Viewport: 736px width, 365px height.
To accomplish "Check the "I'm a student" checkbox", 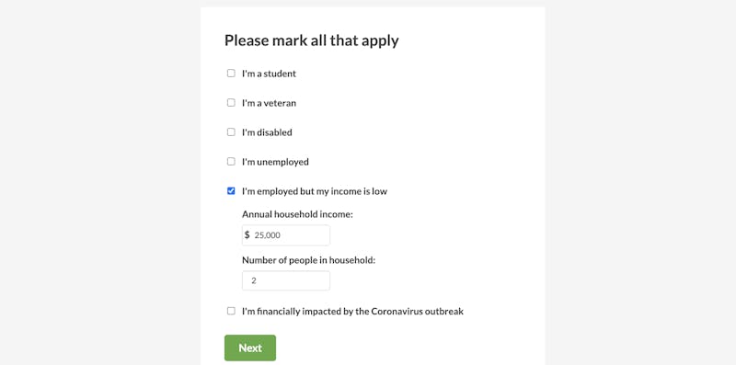I will click(x=231, y=74).
